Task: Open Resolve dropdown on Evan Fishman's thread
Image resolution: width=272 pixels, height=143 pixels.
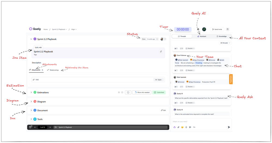Action: pos(190,70)
